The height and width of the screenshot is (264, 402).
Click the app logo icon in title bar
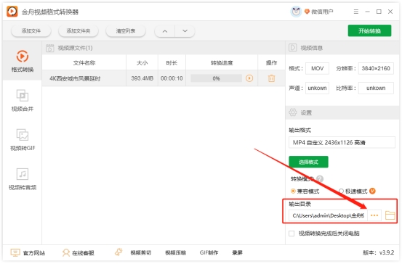[12, 12]
